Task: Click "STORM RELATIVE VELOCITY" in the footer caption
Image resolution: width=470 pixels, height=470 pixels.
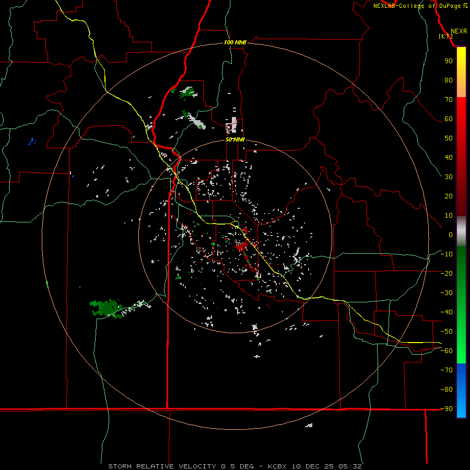Action: pyautogui.click(x=162, y=466)
